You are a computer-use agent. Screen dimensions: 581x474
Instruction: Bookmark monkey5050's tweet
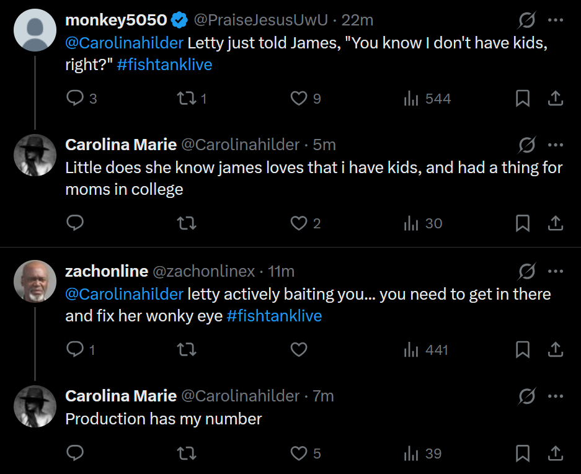(x=523, y=98)
